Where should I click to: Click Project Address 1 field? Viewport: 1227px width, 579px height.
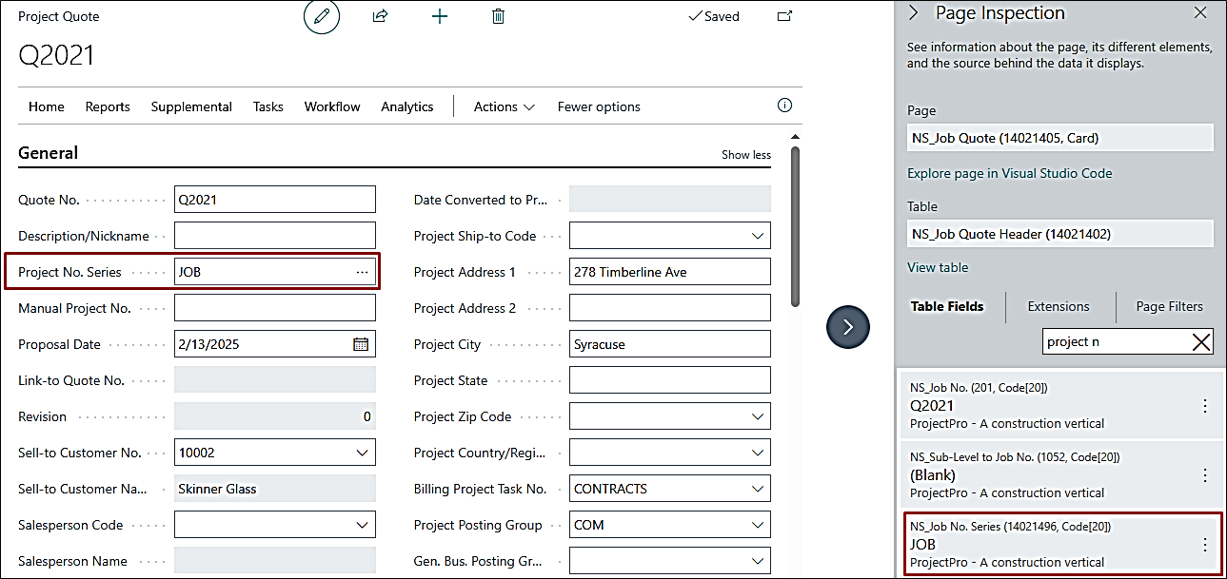[670, 272]
